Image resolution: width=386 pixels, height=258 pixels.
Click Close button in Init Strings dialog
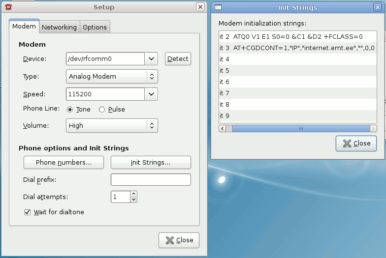[356, 143]
